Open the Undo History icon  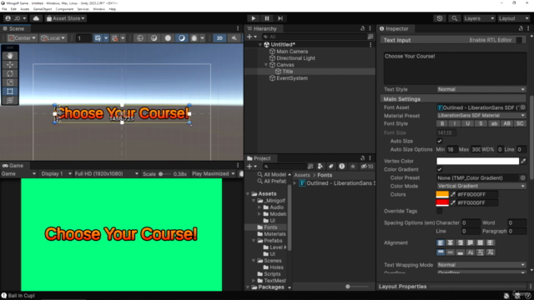pyautogui.click(x=440, y=18)
